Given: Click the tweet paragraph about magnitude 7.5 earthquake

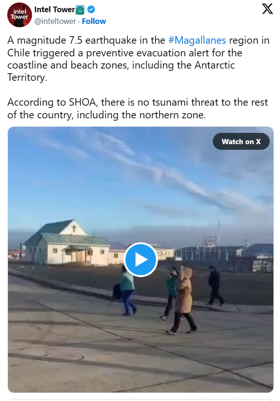Looking at the screenshot, I should [x=139, y=59].
